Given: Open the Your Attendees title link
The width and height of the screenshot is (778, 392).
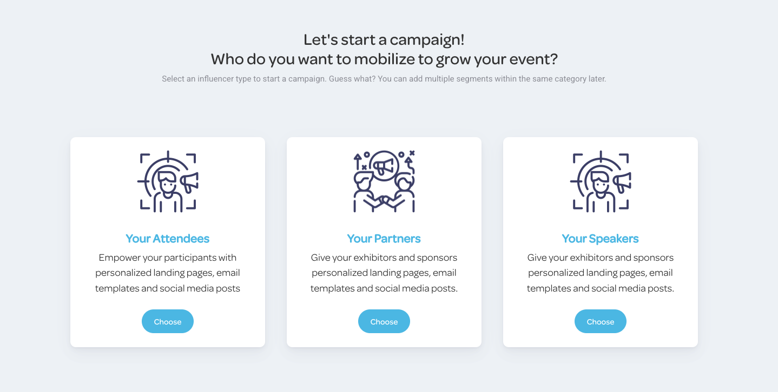Looking at the screenshot, I should [x=168, y=239].
